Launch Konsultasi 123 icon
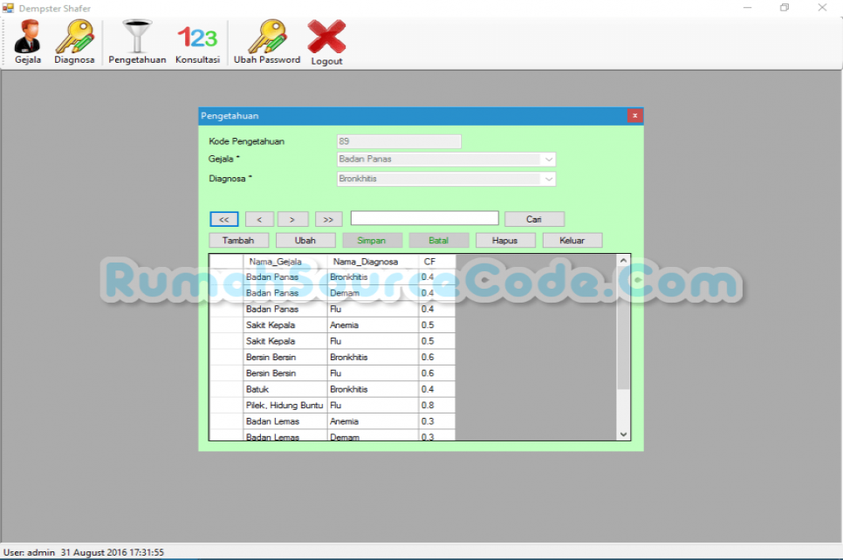Viewport: 843px width, 560px height. coord(197,41)
